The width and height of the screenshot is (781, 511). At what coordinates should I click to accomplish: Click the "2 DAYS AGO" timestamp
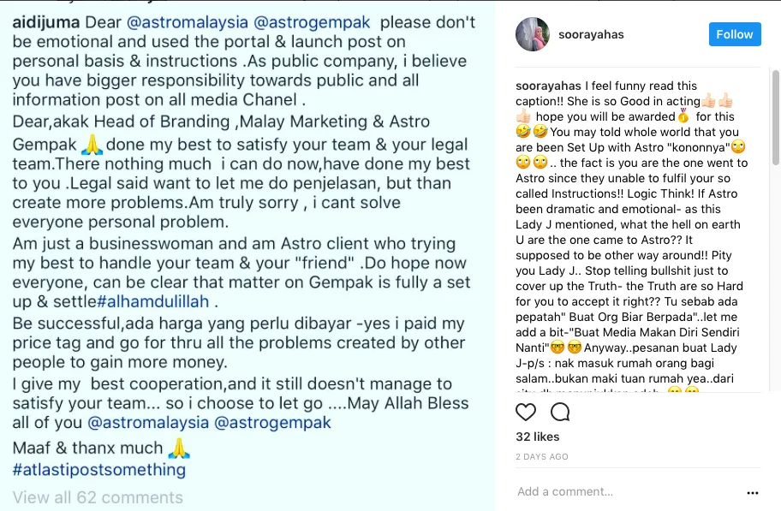point(541,457)
